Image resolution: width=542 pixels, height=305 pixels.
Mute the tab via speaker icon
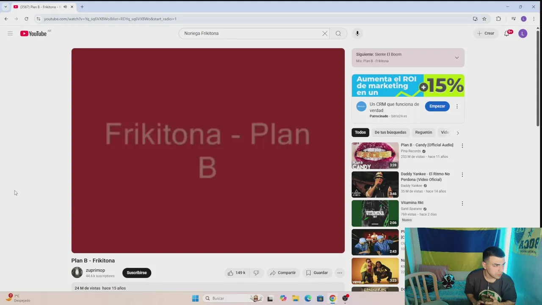(x=65, y=7)
